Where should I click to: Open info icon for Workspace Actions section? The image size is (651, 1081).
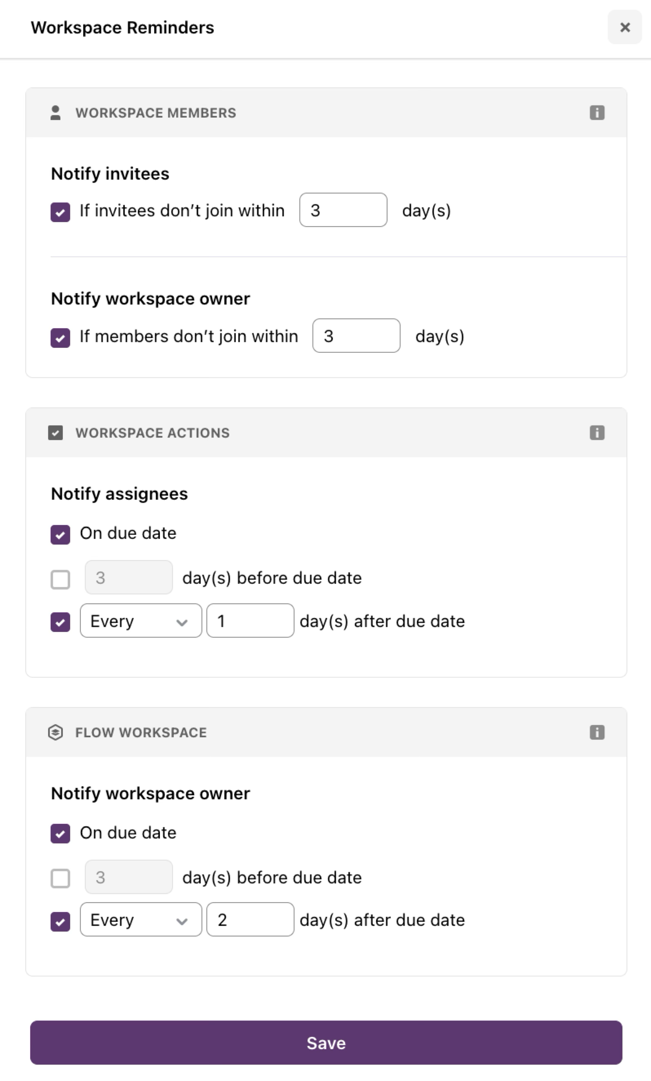tap(597, 433)
